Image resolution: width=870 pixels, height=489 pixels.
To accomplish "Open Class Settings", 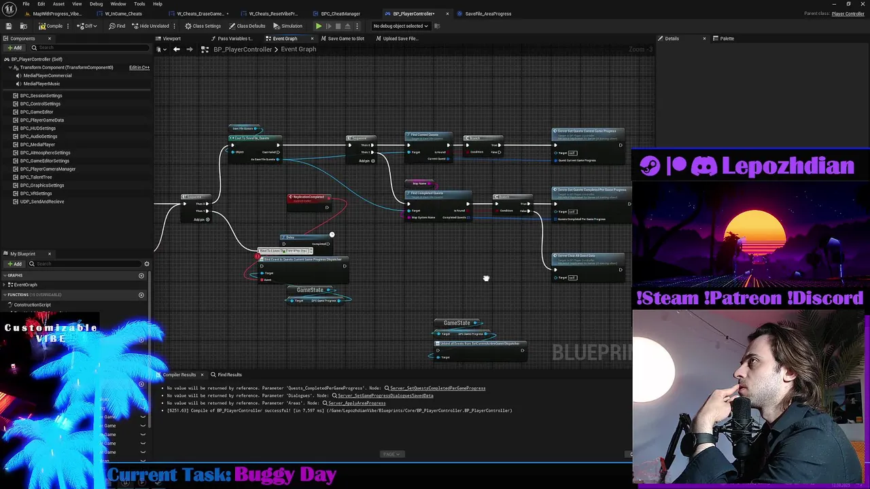I will click(x=203, y=26).
